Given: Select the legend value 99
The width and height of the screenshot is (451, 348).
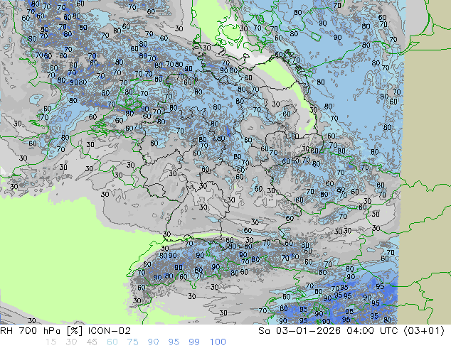Looking at the screenshot, I should (x=194, y=342).
